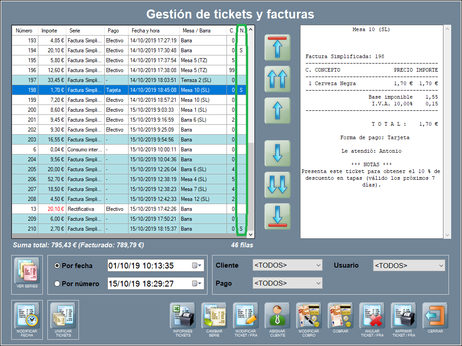This screenshot has width=462, height=346.
Task: Click Imprimir Ticket / Fra printer icon
Action: pos(404,315)
